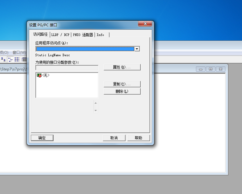This screenshot has width=242, height=194.
Task: Maximize the inner project window
Action: click(x=211, y=69)
